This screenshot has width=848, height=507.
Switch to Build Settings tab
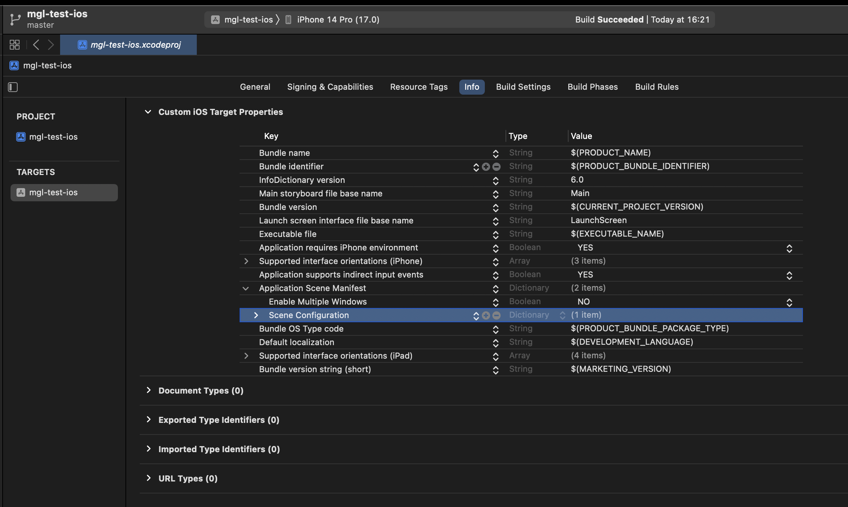click(x=523, y=87)
